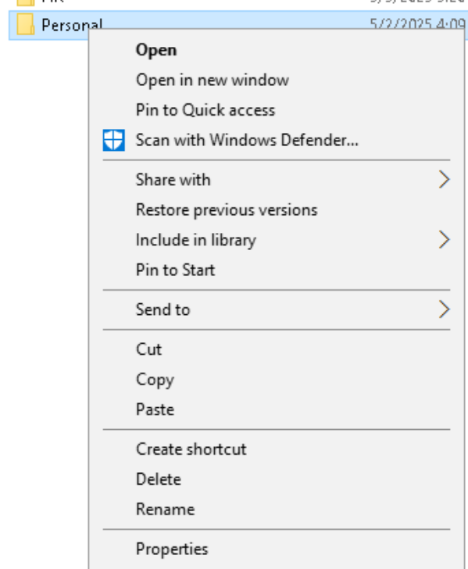Select Cut in context menu

[x=148, y=349]
